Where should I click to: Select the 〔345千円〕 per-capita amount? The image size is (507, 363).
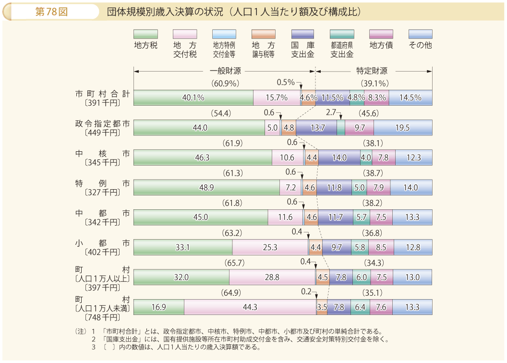[x=102, y=163]
